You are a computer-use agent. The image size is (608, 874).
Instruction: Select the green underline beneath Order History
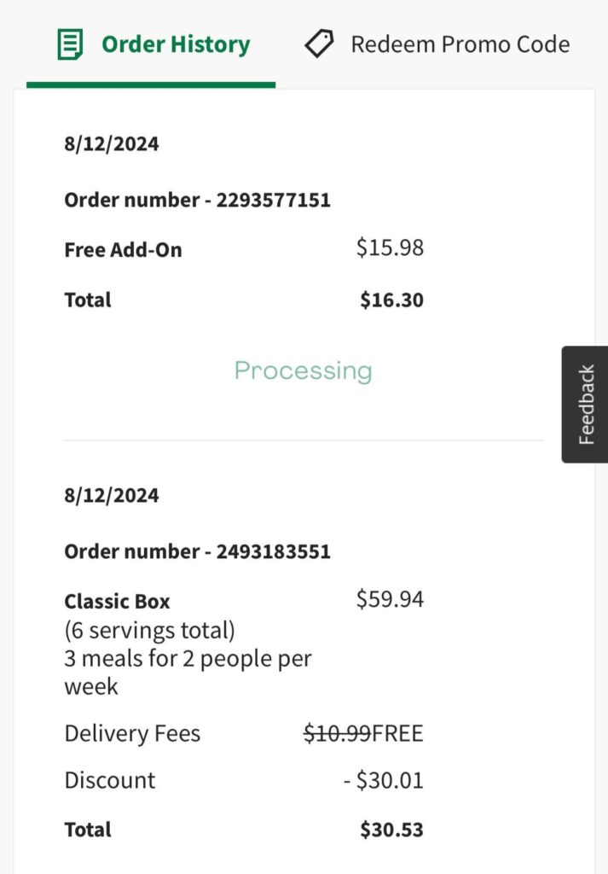151,83
